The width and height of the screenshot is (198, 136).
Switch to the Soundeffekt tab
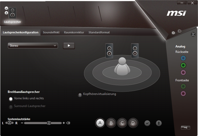pyautogui.click(x=51, y=32)
